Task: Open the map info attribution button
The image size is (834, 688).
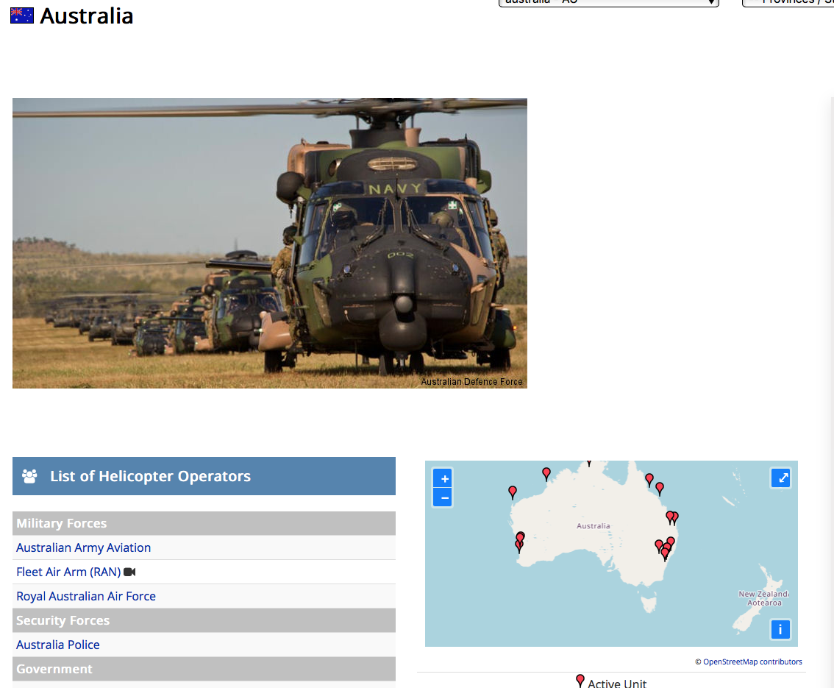Action: point(780,630)
